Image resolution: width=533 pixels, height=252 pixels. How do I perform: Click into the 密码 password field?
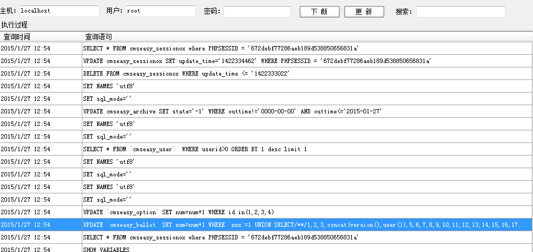point(257,12)
